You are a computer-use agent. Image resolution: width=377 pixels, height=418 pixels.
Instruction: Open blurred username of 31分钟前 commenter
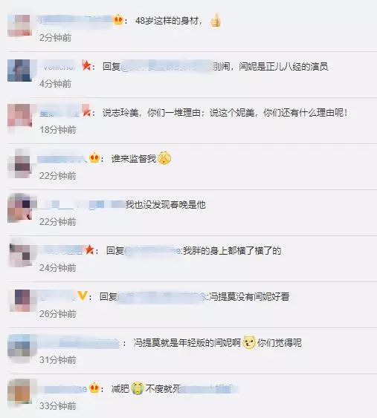79,343
